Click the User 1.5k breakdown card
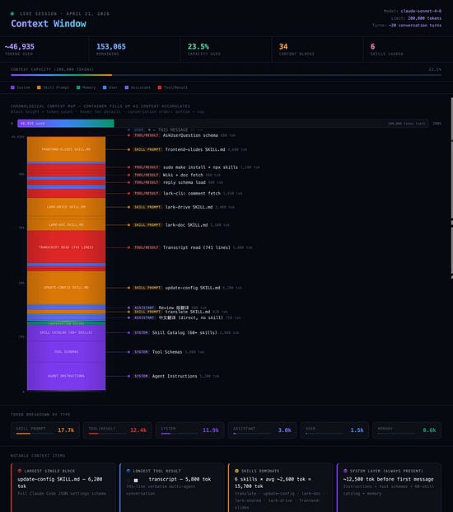The width and height of the screenshot is (453, 512). (x=335, y=430)
